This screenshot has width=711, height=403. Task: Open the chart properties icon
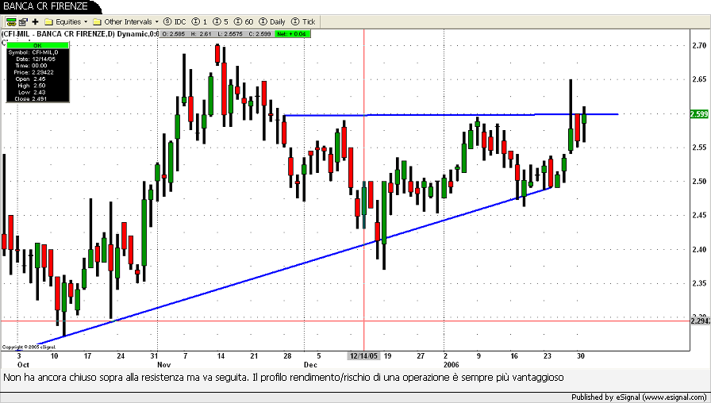(21, 21)
